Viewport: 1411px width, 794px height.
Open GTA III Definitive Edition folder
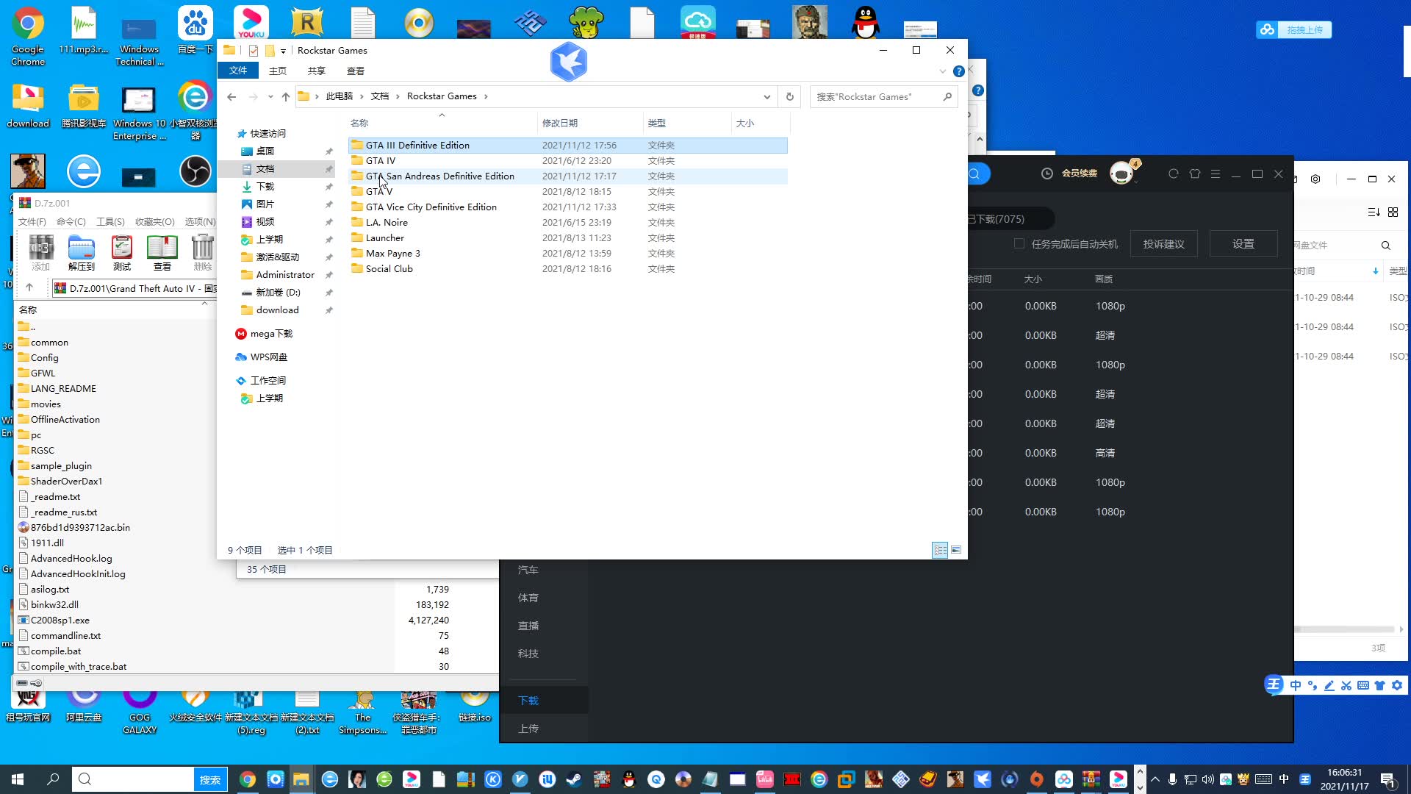coord(567,146)
